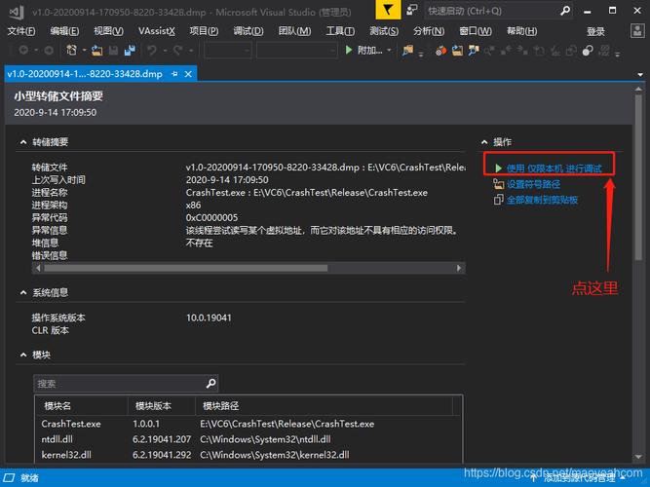The height and width of the screenshot is (487, 650).
Task: Open the 团队(M) menu
Action: (294, 31)
